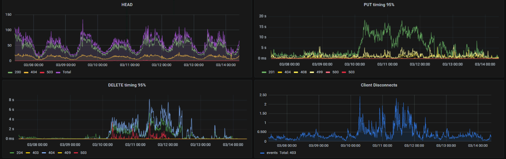Screen dimensions: 506x159
Task: Toggle the 200 series in HEAD legend
Action: tap(17, 72)
